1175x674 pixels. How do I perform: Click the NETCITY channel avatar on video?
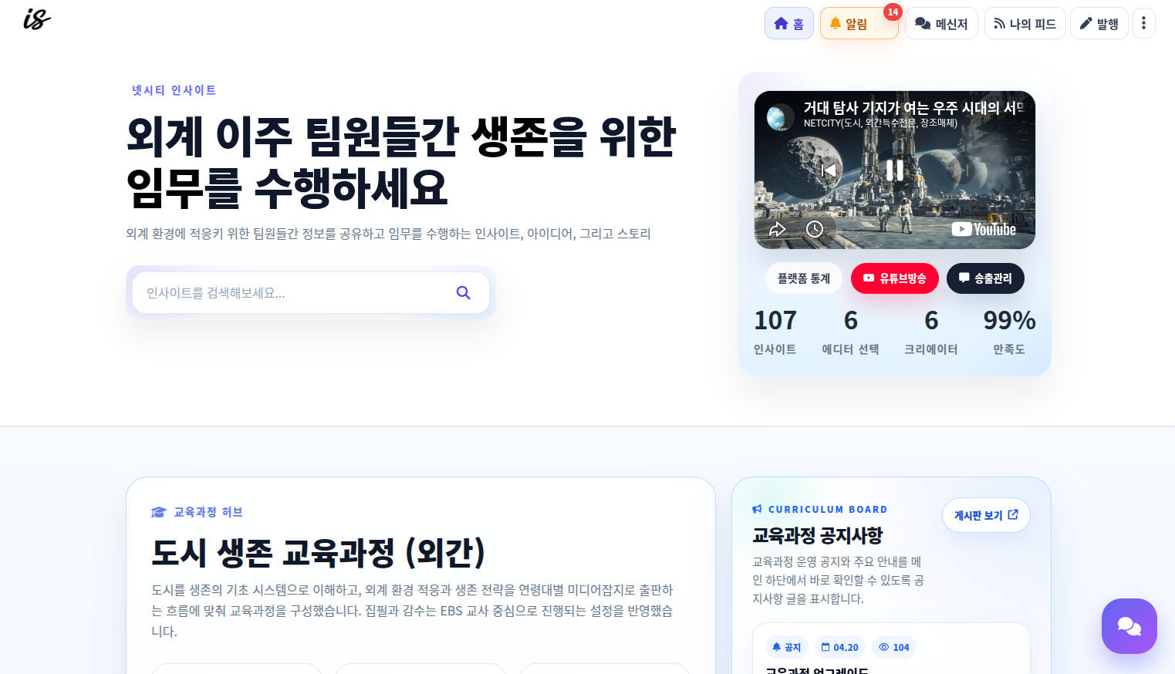click(x=781, y=117)
